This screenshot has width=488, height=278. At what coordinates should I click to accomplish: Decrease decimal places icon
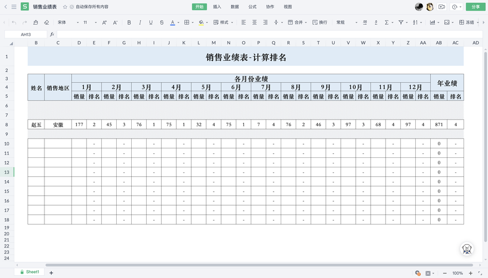[376, 22]
